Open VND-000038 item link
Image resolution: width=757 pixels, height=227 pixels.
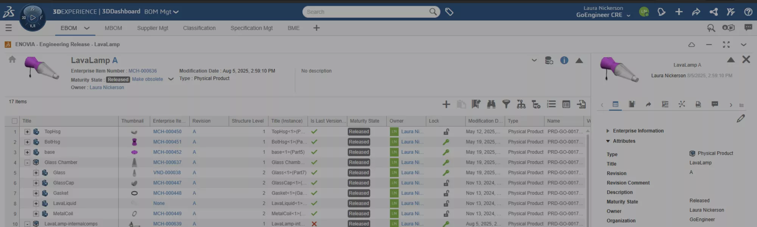(x=167, y=173)
